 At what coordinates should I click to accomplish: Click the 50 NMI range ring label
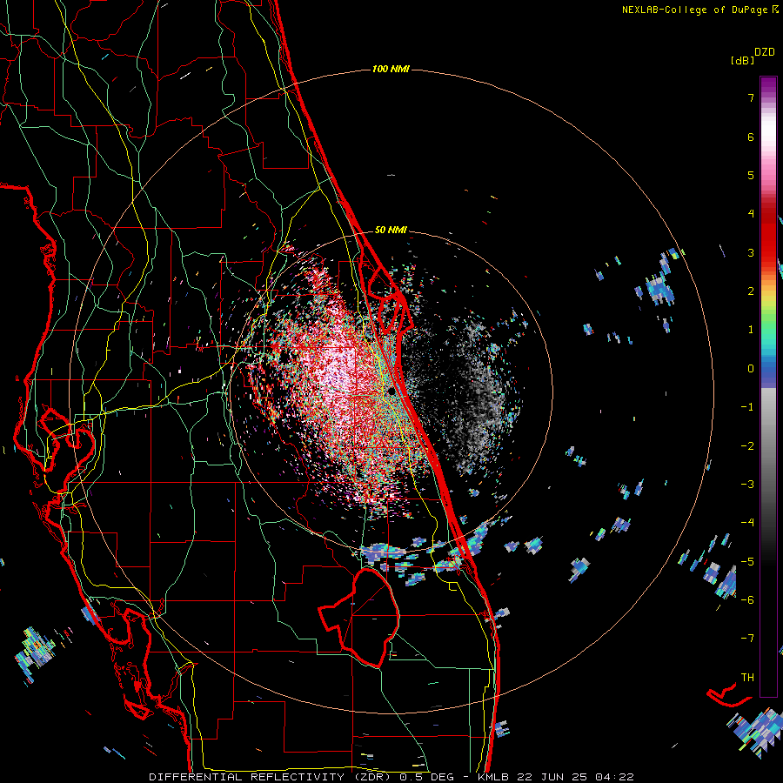(391, 230)
